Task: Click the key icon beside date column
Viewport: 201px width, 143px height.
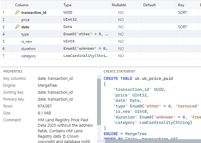Action: 17,27
